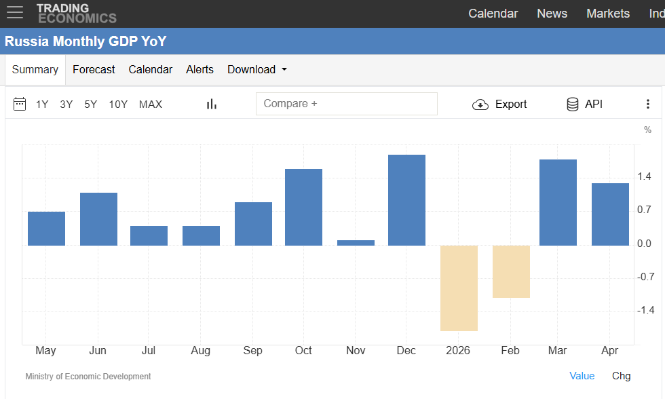Switch to the Forecast tab
665x399 pixels.
point(94,69)
